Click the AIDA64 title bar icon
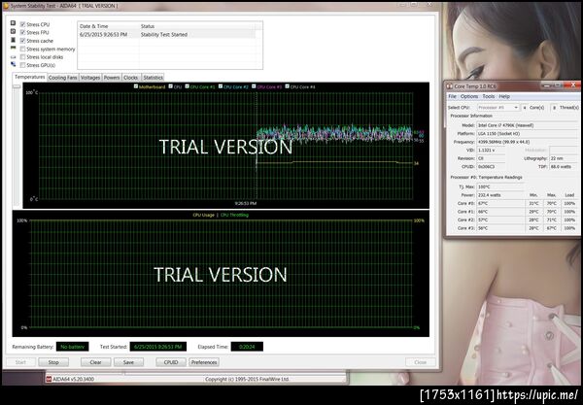Screen dimensions: 583x405 (x=6, y=6)
